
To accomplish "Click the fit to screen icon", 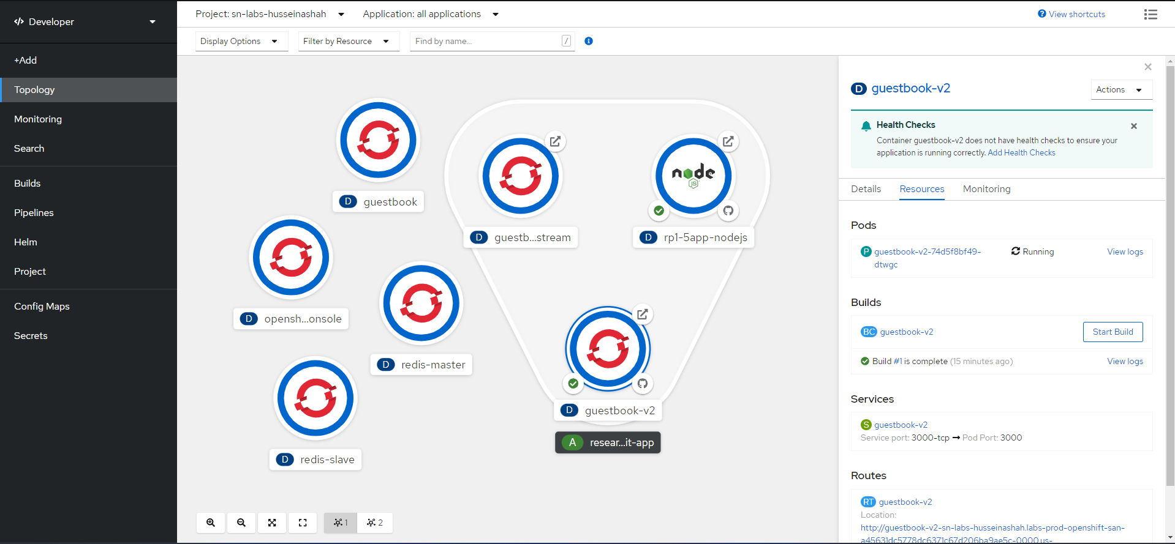I will click(x=272, y=523).
